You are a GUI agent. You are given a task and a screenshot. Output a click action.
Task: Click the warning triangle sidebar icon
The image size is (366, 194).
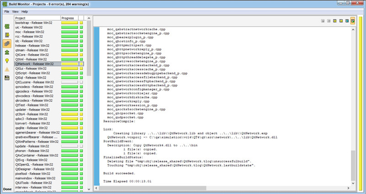click(x=7, y=69)
